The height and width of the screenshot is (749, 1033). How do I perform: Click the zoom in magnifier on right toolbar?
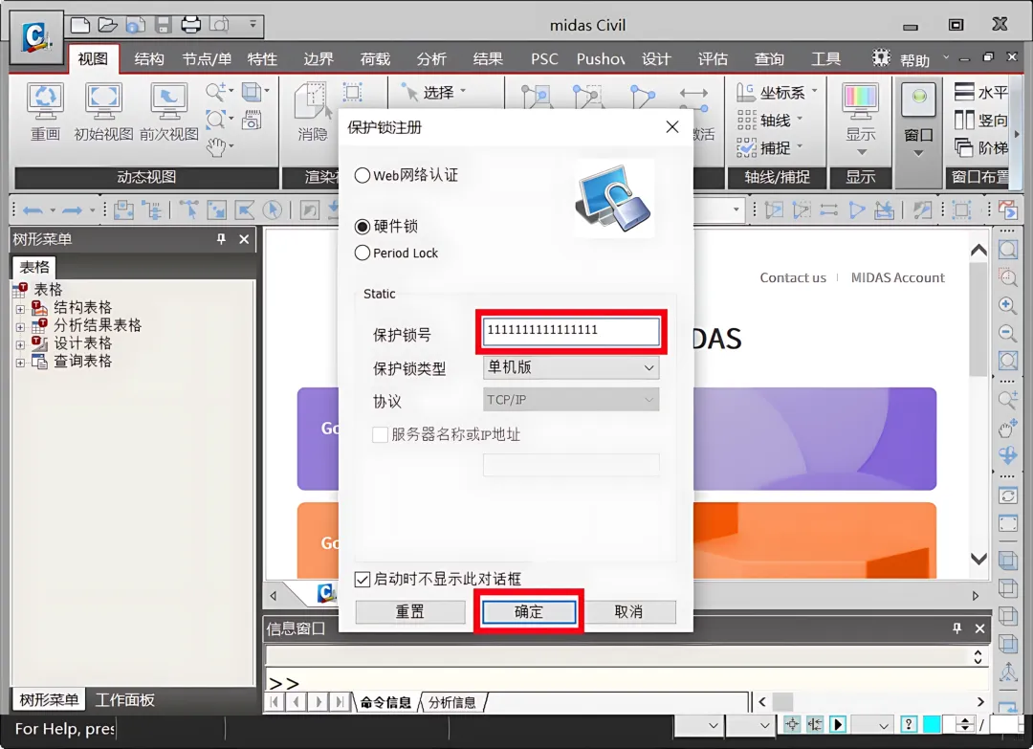(1007, 305)
